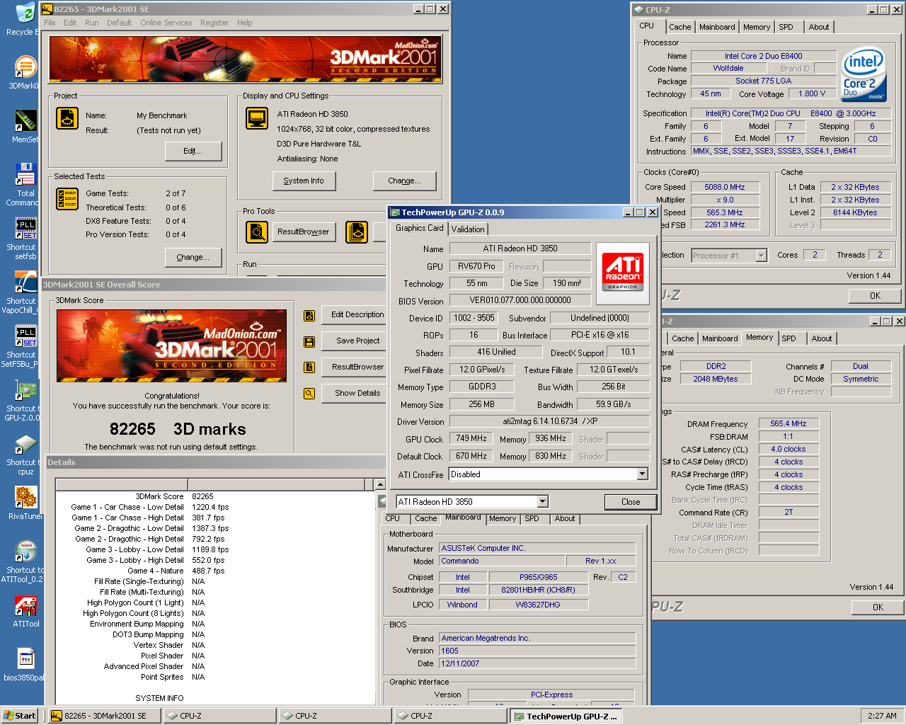Switch to 82265 - 3DMark2001 SE taskbar item
Viewport: 906px width, 725px height.
click(105, 716)
